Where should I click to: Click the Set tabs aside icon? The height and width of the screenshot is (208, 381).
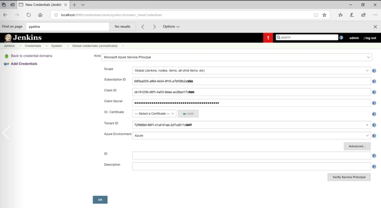coord(12,5)
